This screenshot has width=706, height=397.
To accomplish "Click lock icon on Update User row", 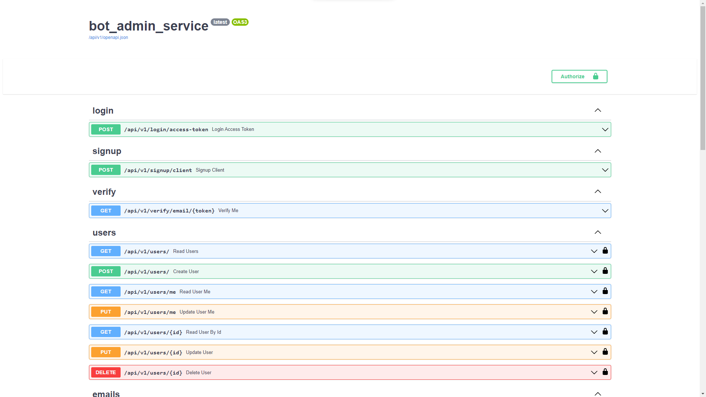I will point(605,352).
